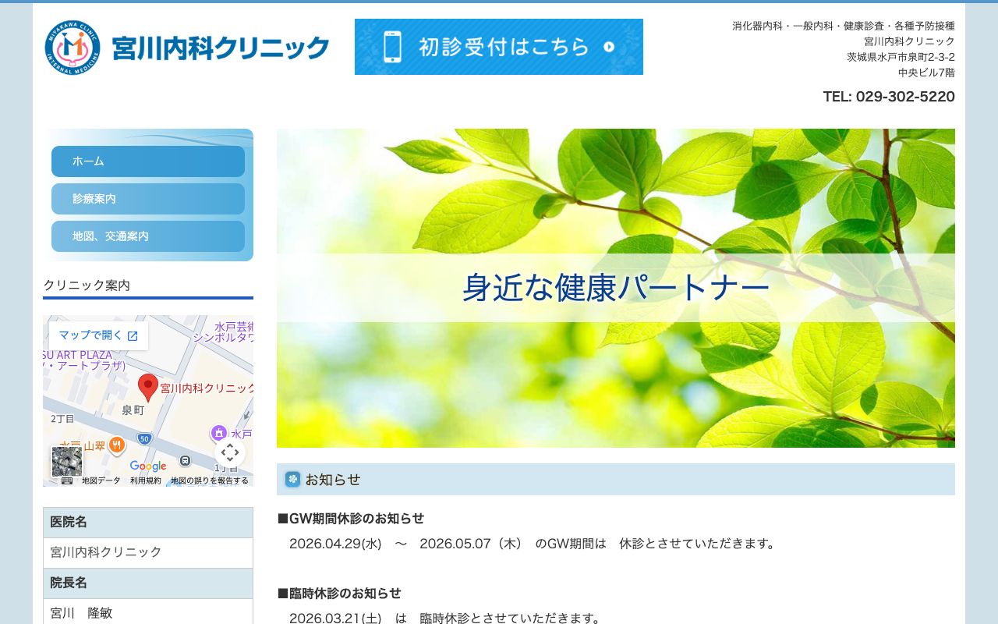Click the 宮川内科クリニック site title
The width and height of the screenshot is (998, 624).
(221, 48)
